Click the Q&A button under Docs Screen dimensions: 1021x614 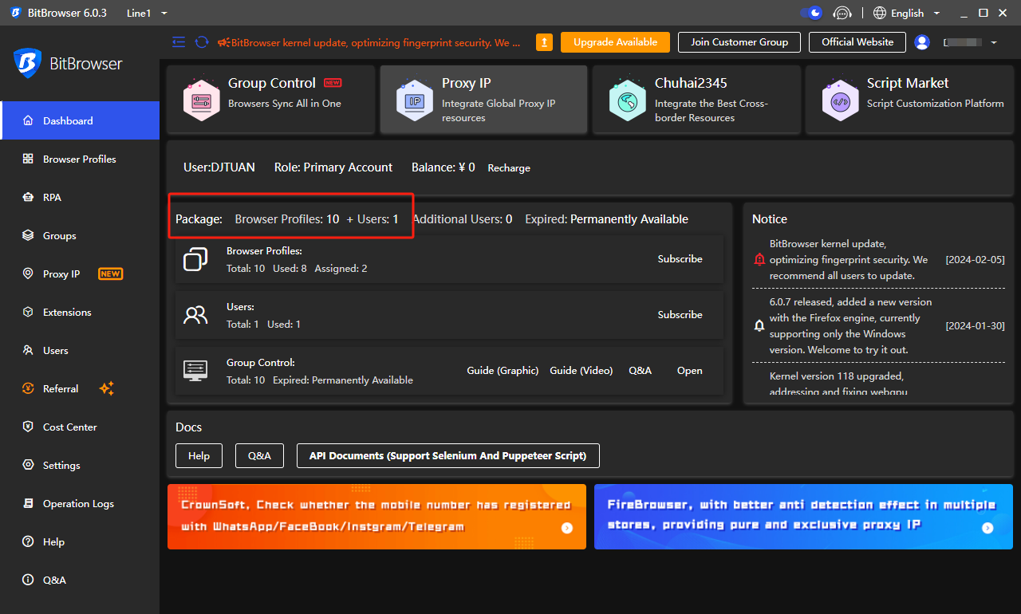tap(259, 455)
